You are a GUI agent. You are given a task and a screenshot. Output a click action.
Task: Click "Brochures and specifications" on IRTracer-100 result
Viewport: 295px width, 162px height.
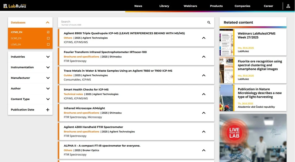81,57
